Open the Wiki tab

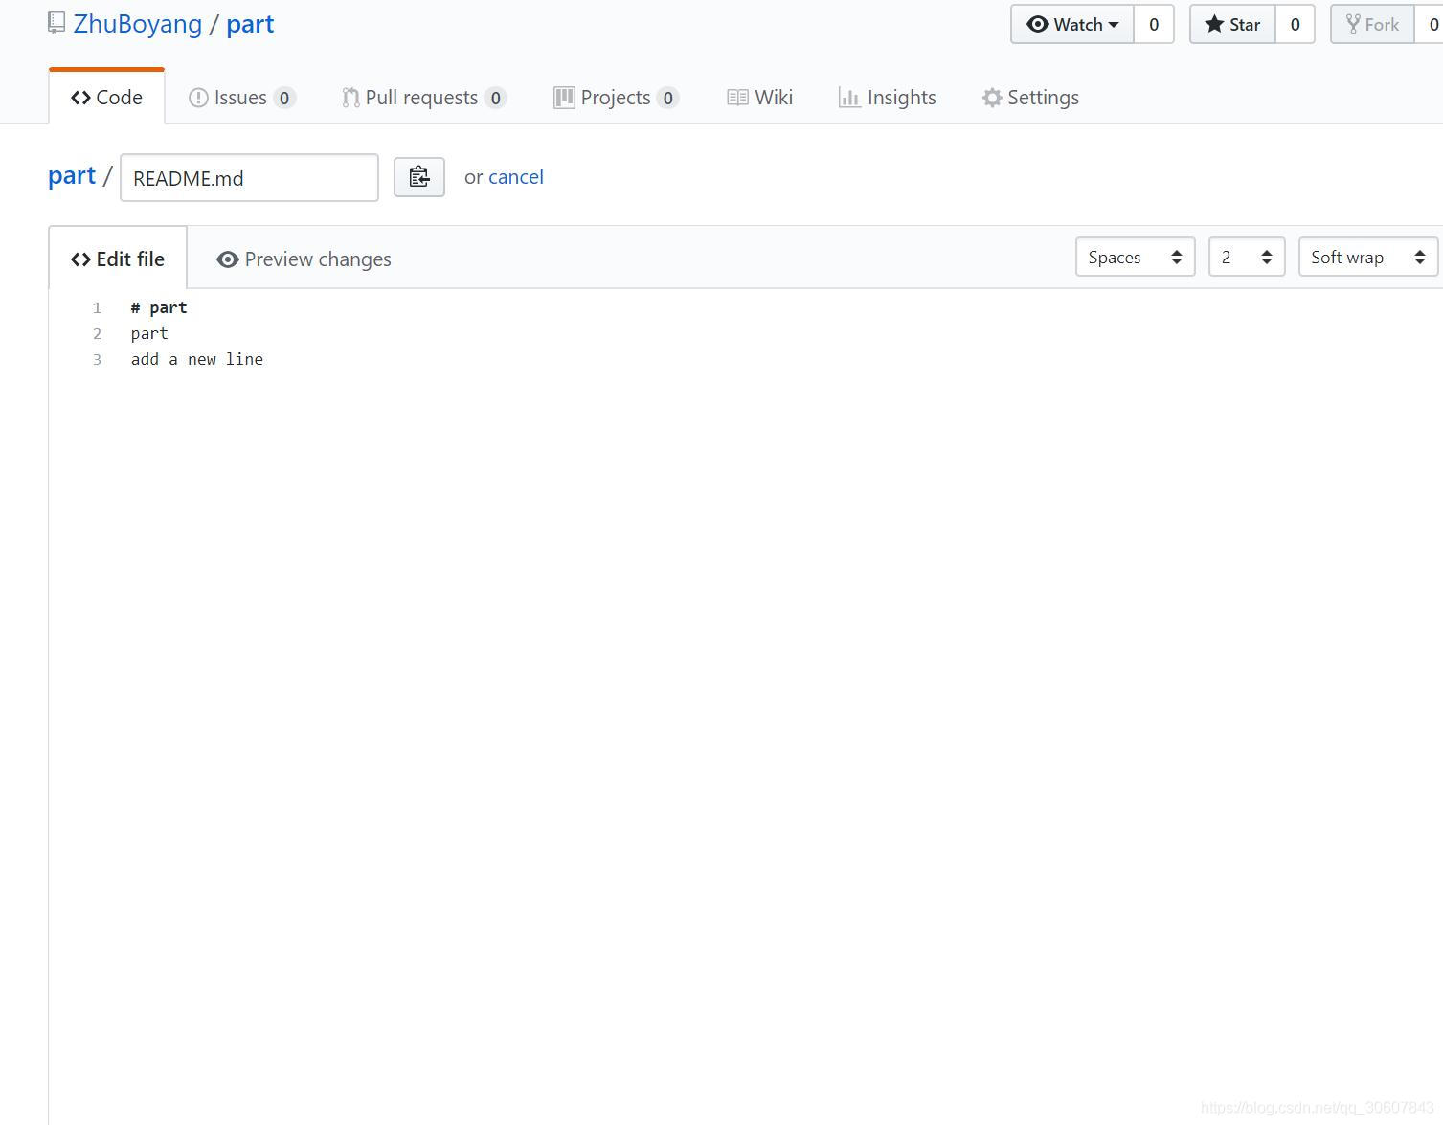[x=760, y=98]
